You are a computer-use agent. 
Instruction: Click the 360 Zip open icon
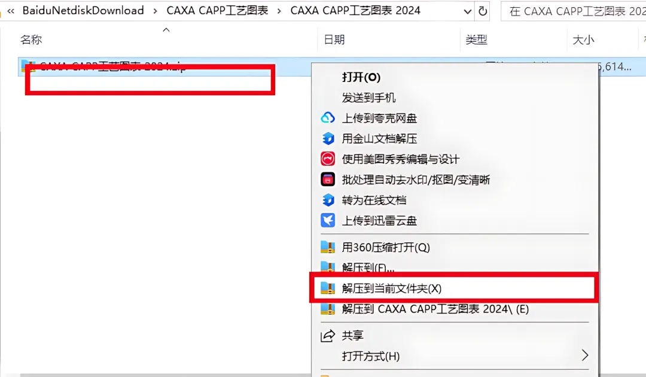tap(328, 247)
